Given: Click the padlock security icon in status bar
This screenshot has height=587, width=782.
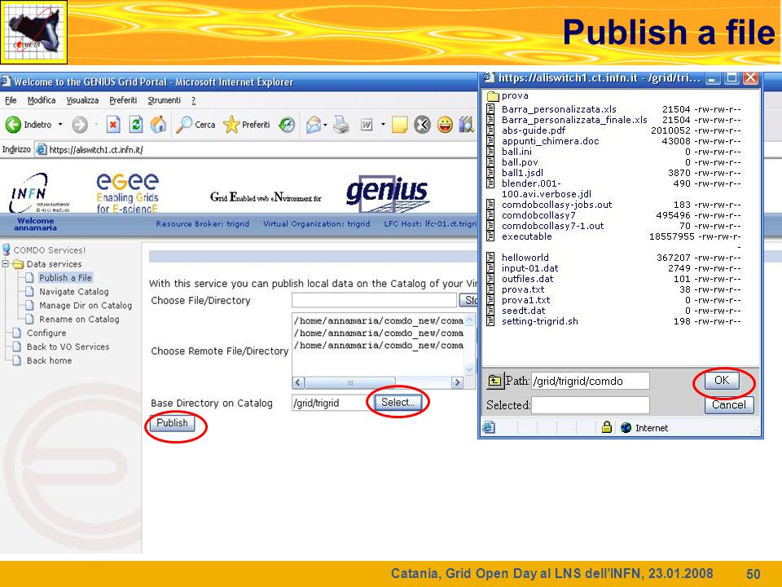Looking at the screenshot, I should [x=606, y=427].
